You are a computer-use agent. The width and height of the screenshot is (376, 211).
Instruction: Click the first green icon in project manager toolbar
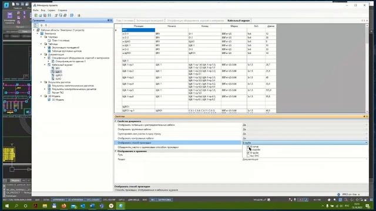point(36,15)
